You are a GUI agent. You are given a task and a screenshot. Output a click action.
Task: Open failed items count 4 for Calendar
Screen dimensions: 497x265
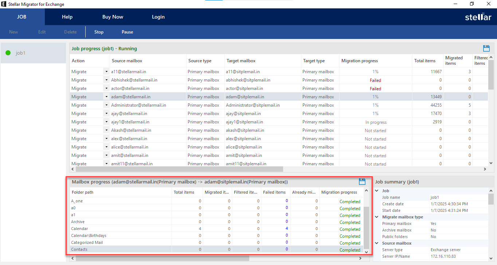(286, 228)
